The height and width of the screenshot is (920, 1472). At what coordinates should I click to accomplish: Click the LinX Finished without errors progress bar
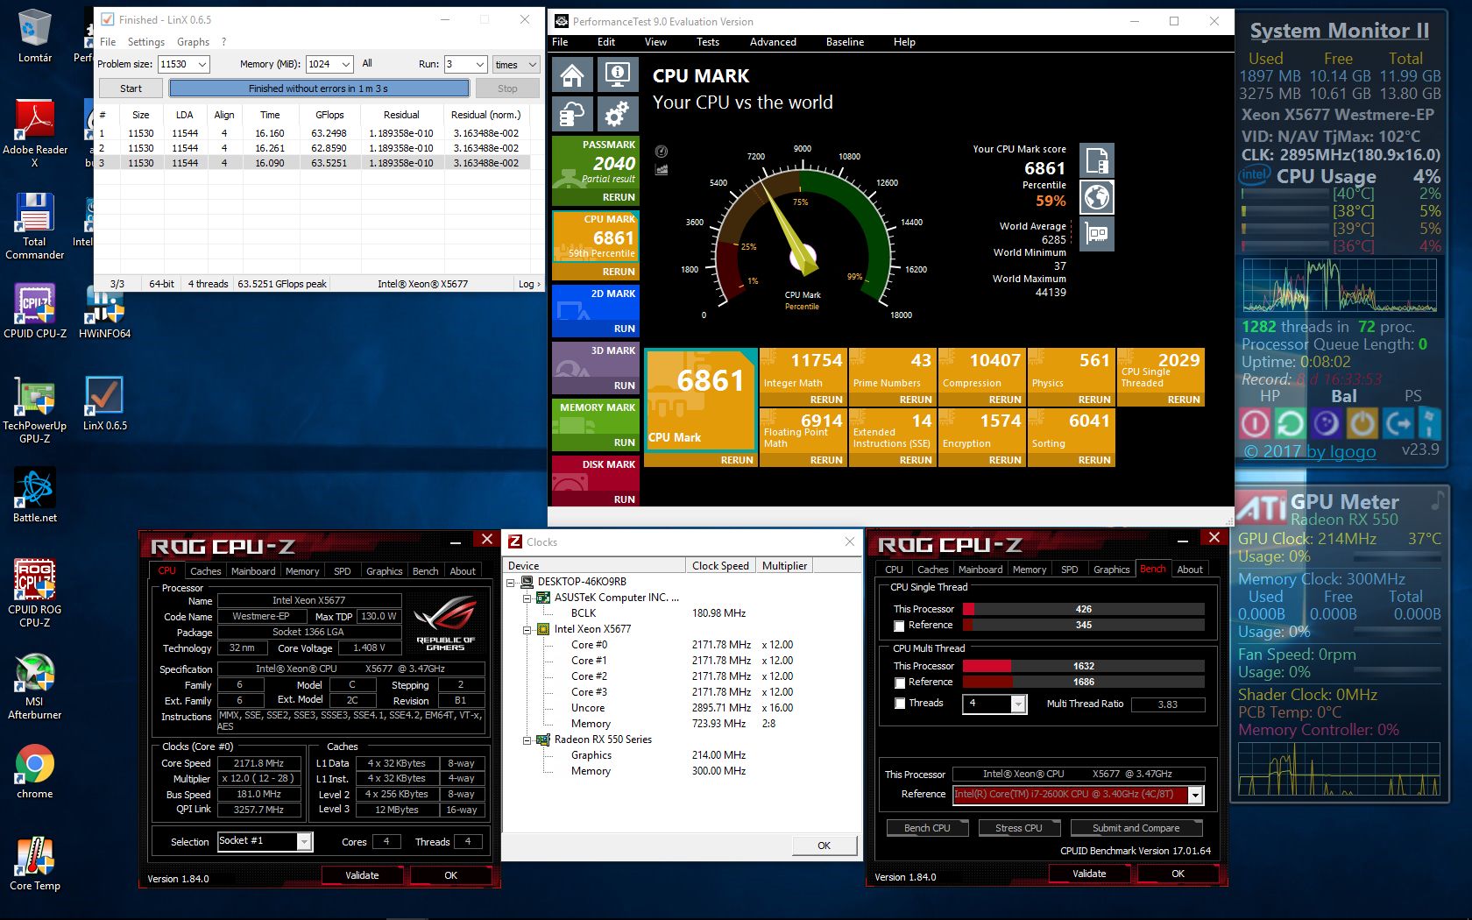point(319,88)
